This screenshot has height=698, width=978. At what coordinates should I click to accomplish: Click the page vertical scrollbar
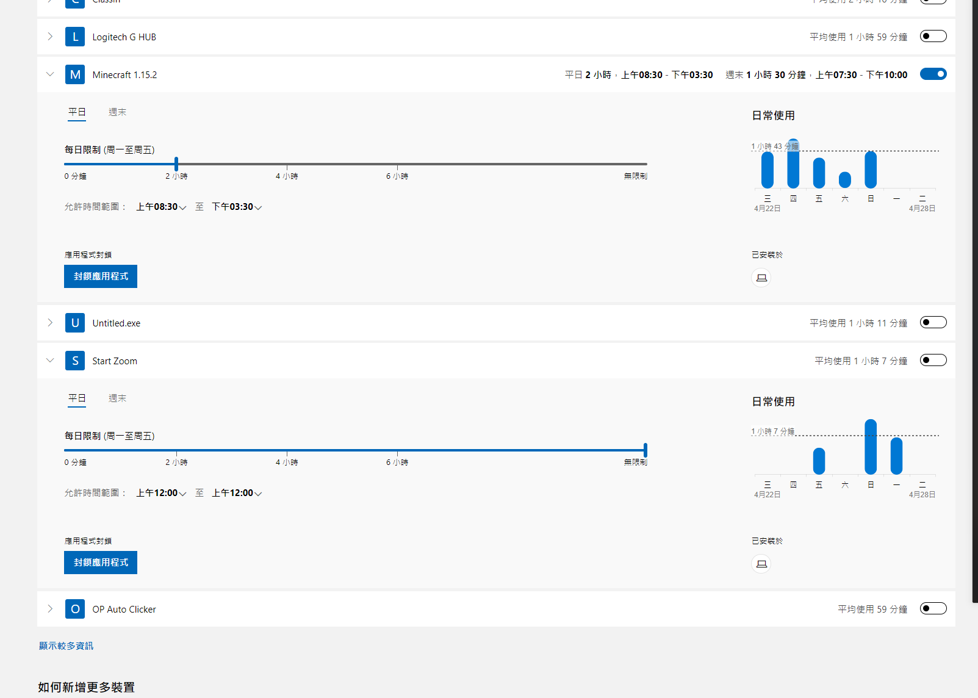point(975,301)
